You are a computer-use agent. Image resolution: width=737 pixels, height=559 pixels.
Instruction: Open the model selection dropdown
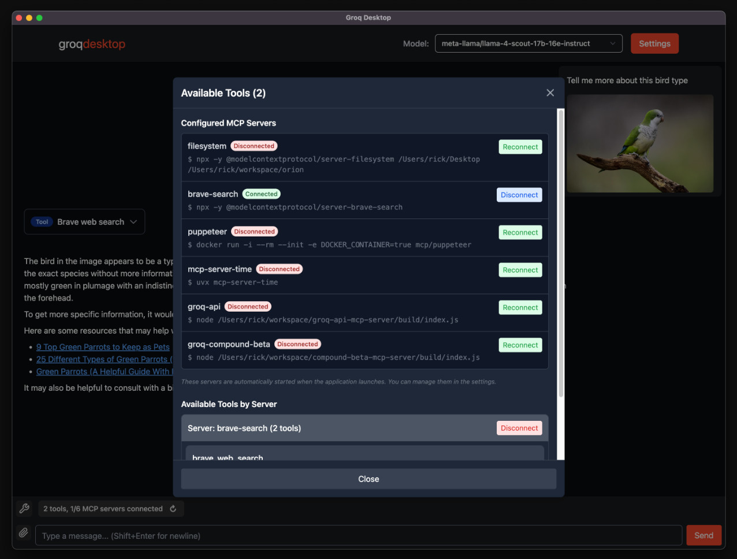pyautogui.click(x=528, y=43)
